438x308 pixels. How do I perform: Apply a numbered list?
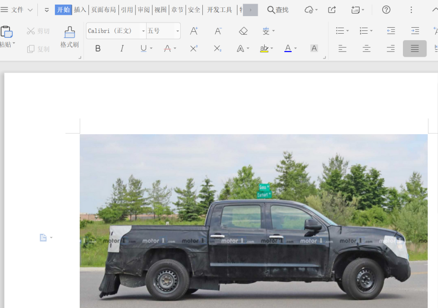(364, 31)
